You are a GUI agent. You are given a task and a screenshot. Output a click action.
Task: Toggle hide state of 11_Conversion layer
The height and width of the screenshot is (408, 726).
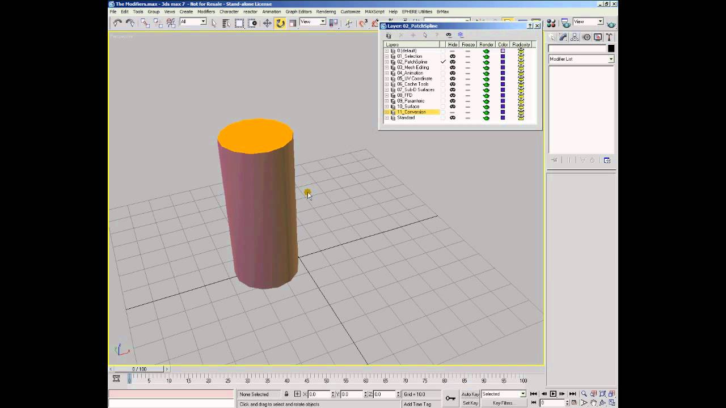click(453, 112)
